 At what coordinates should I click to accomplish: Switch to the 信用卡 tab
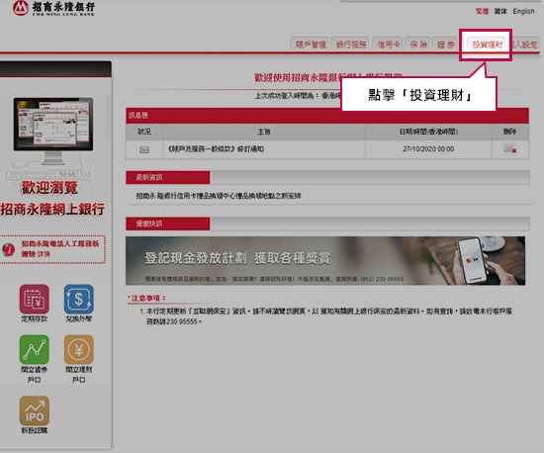click(x=389, y=45)
